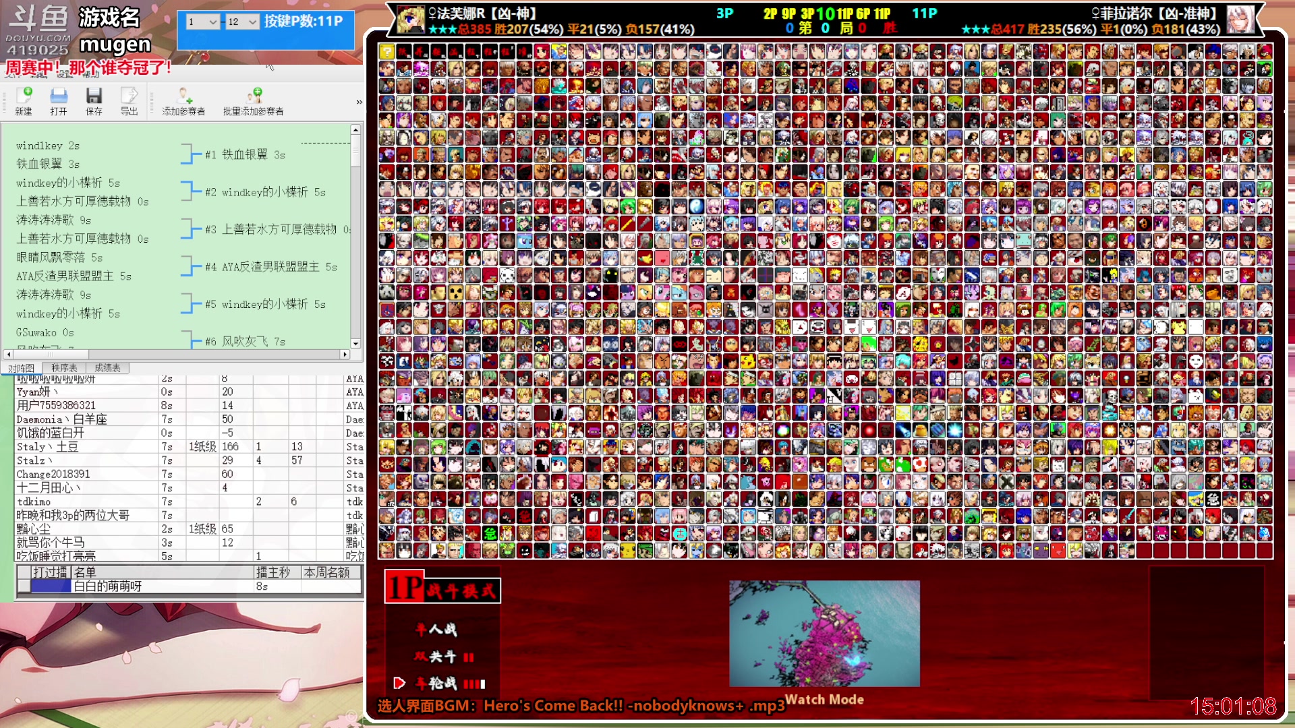The height and width of the screenshot is (728, 1295).
Task: Click the bracket horizontal scrollbar thumb
Action: click(x=51, y=354)
